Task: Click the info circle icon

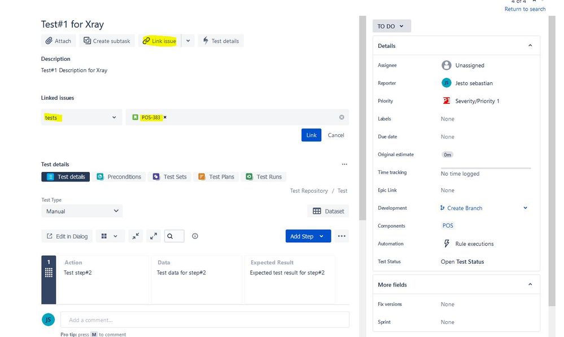Action: tap(195, 236)
